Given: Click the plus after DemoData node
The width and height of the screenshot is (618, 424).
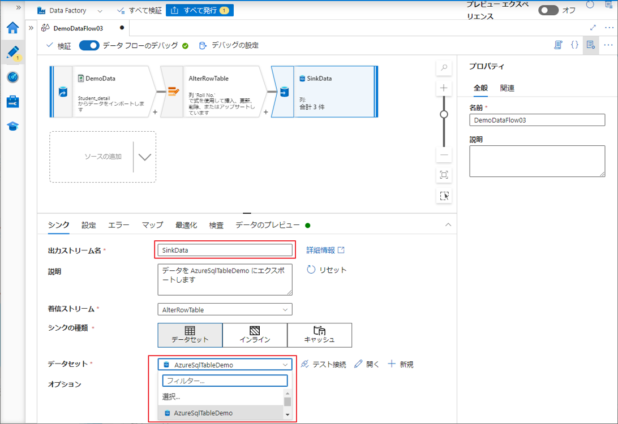Looking at the screenshot, I should tap(155, 112).
